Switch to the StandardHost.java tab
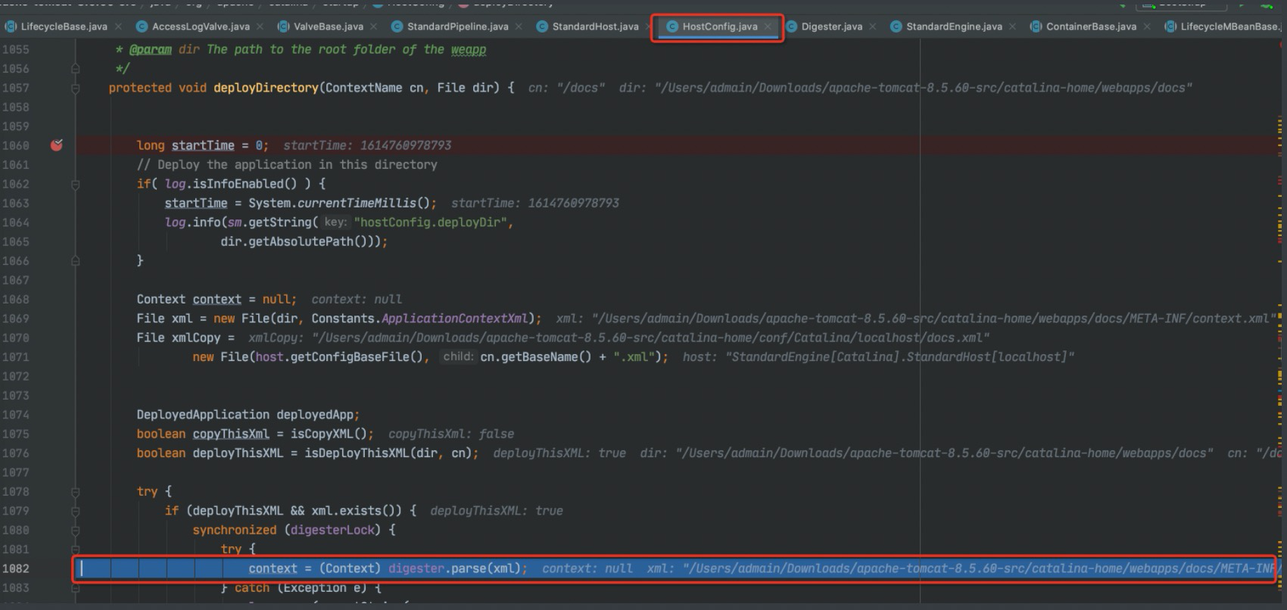This screenshot has height=610, width=1287. tap(596, 26)
